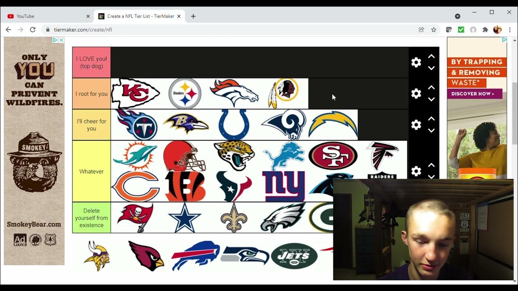Viewport: 518px width, 291px height.
Task: Open settings gear for Whatever tier
Action: [x=416, y=171]
